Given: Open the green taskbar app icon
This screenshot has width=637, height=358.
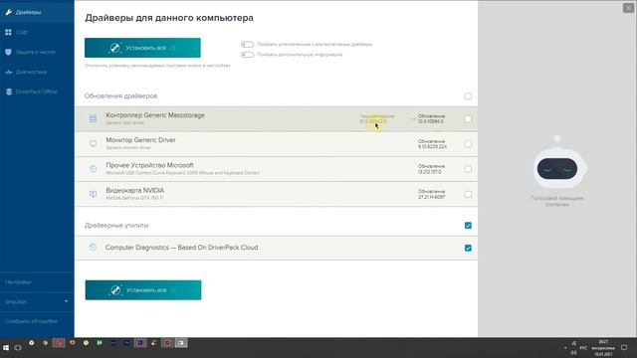Looking at the screenshot, I should coord(100,343).
